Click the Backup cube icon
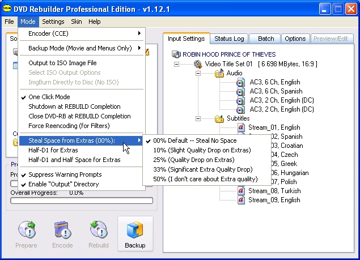Viewport: 360px width, 260px height. click(x=135, y=230)
